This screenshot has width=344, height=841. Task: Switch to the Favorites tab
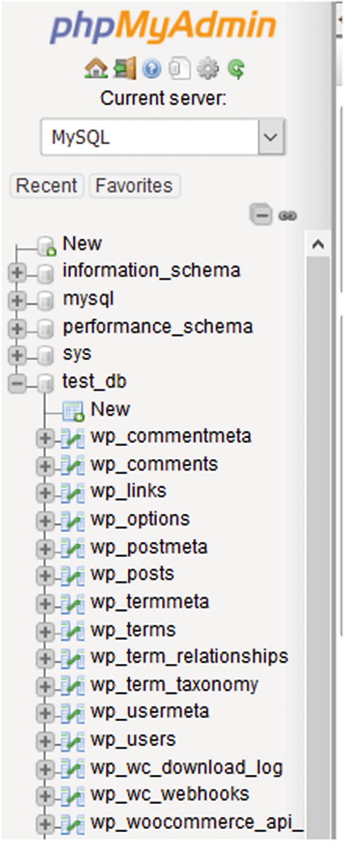click(134, 186)
